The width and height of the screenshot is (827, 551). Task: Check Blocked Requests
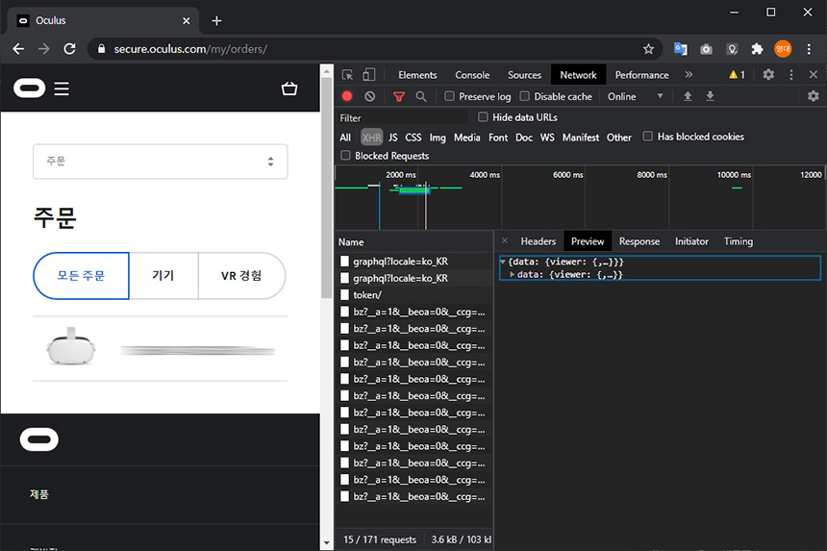[345, 155]
